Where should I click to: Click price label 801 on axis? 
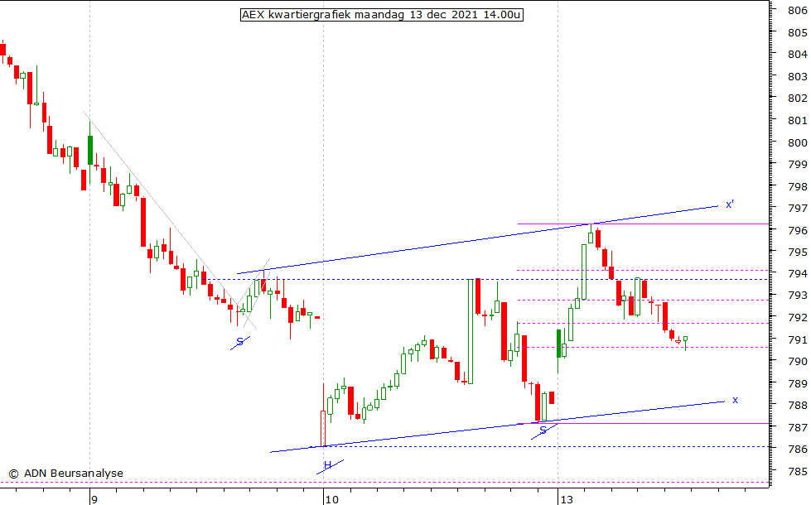coord(797,120)
